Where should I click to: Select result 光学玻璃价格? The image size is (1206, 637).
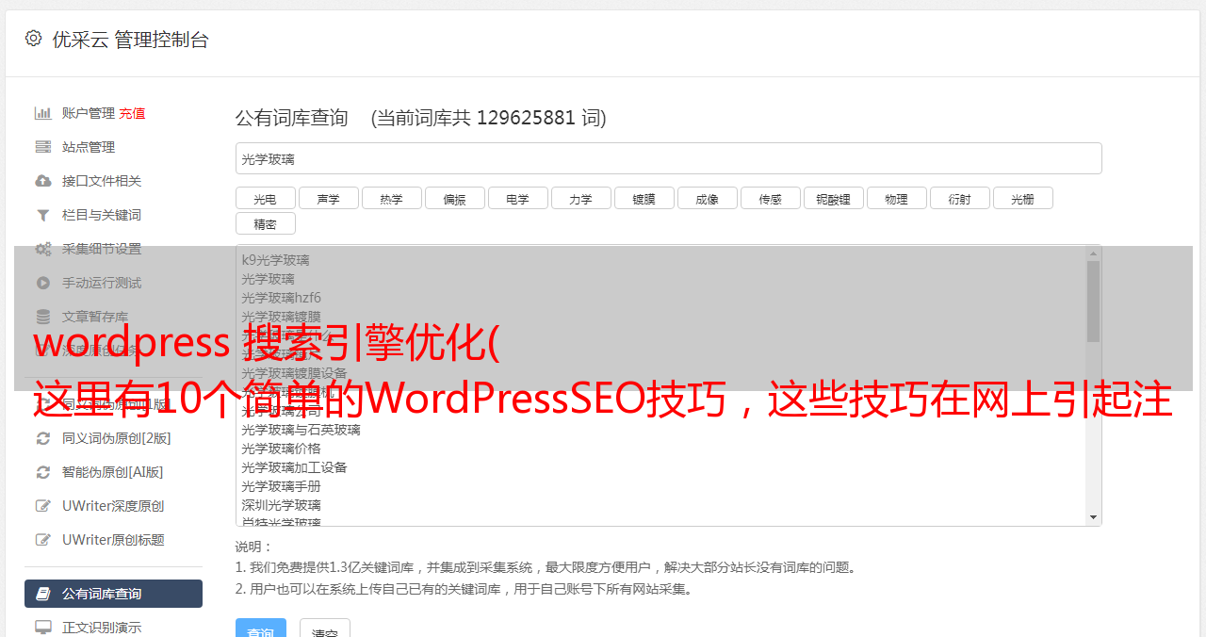(281, 449)
